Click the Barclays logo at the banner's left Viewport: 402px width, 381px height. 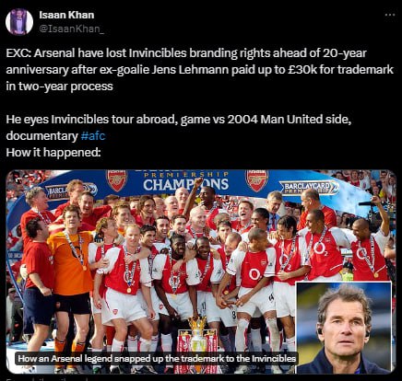[71, 190]
